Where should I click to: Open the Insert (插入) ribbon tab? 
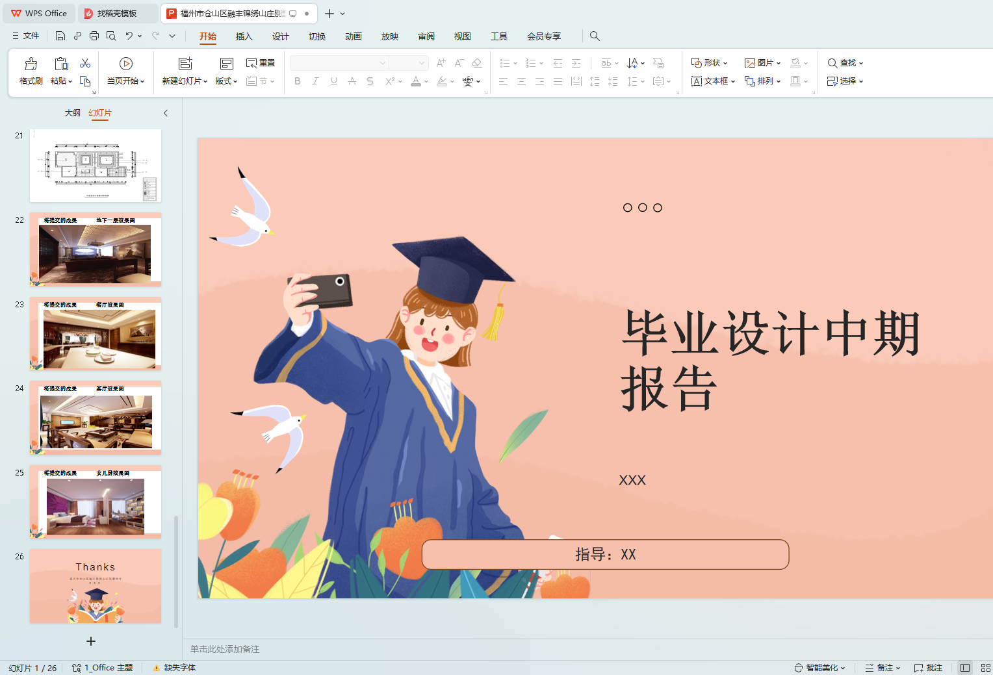244,36
